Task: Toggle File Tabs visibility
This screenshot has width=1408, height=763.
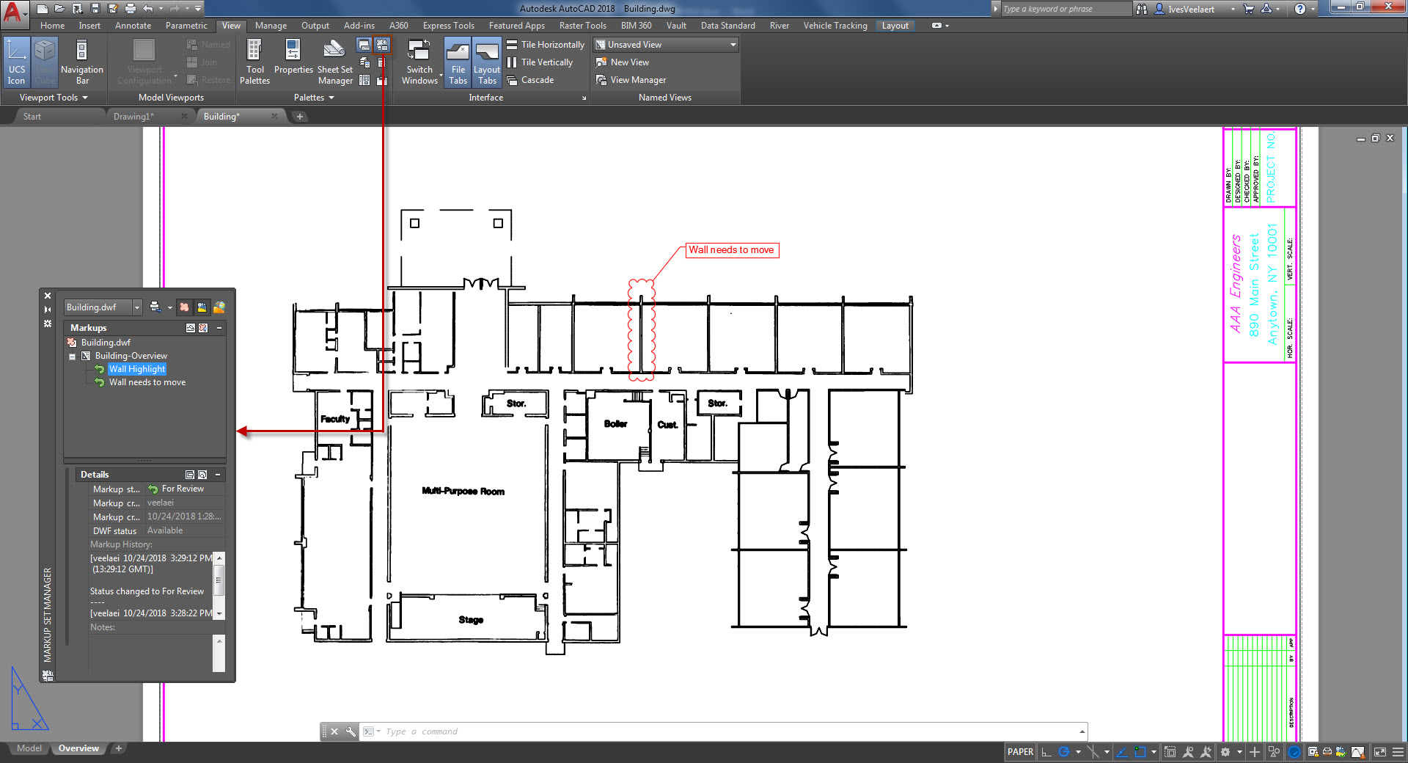Action: click(458, 62)
